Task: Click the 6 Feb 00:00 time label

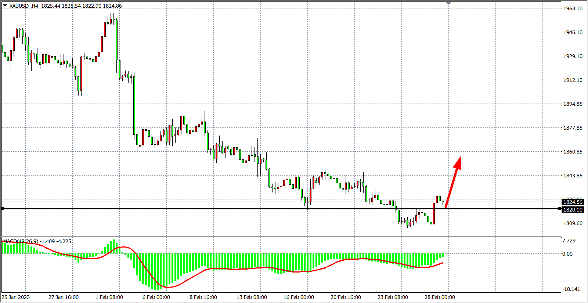Action: click(x=156, y=297)
